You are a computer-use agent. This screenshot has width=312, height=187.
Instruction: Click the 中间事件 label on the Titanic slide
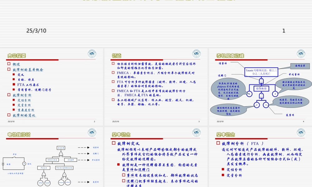point(294,74)
